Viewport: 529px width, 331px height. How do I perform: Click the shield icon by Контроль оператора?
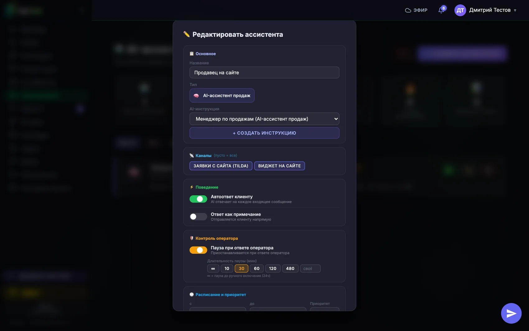[192, 238]
